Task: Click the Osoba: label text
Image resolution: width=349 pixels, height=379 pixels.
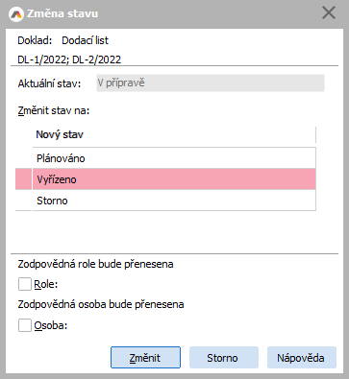Action: (x=51, y=325)
